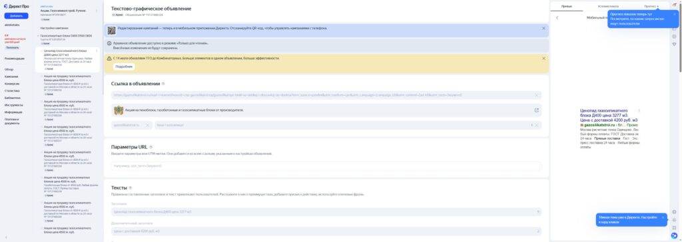Image resolution: width=682 pixels, height=242 pixels.
Task: Click the site favicon thumbnail
Action: [119, 110]
